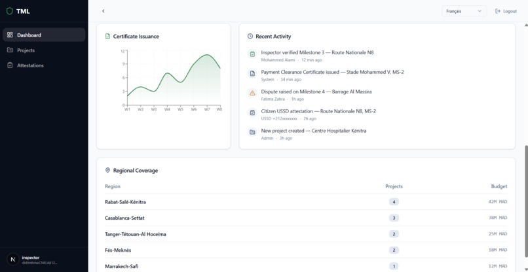This screenshot has height=272, width=528.
Task: Click the Budget column header
Action: 499,186
